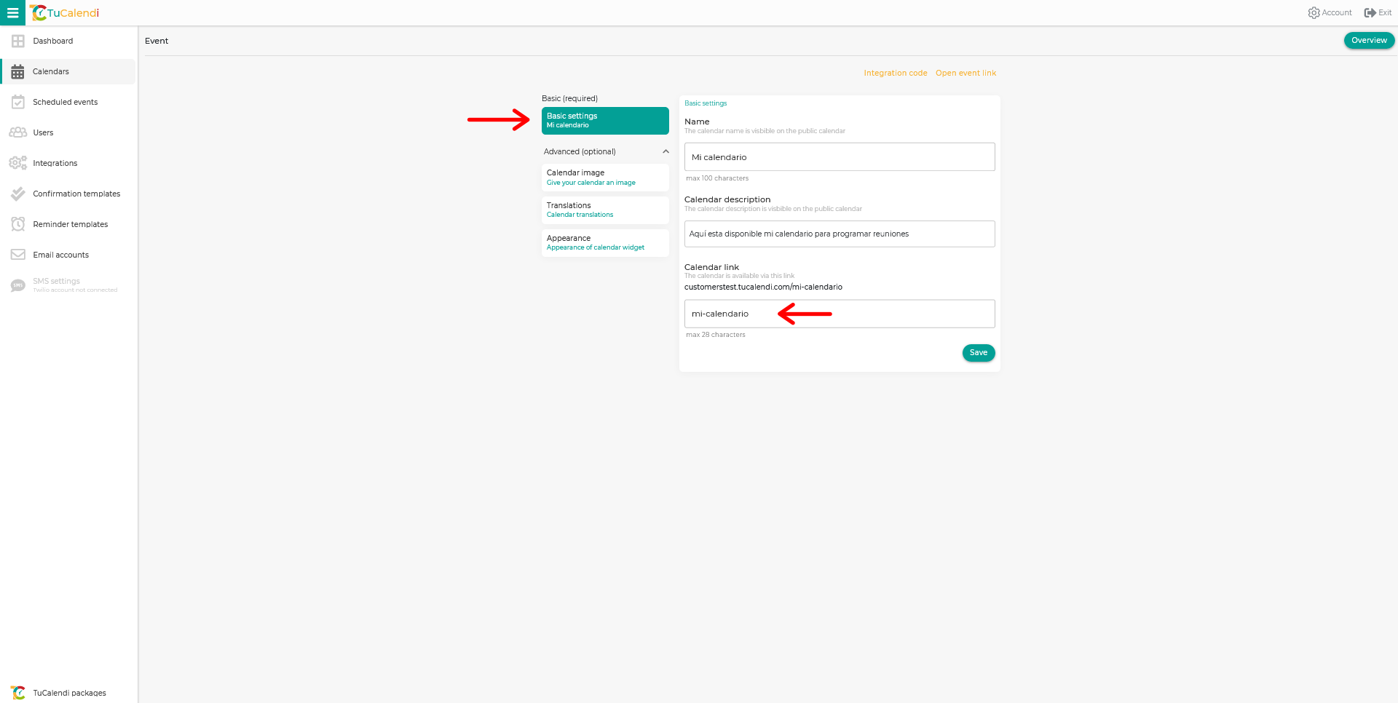
Task: Click the Calendars icon in sidebar
Action: coord(18,71)
